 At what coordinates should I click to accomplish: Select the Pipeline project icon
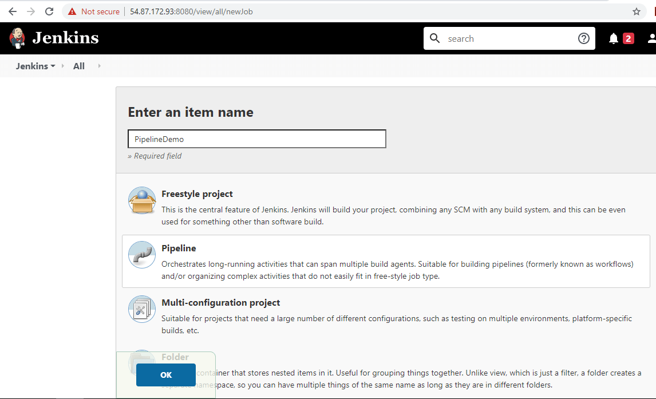pyautogui.click(x=141, y=255)
